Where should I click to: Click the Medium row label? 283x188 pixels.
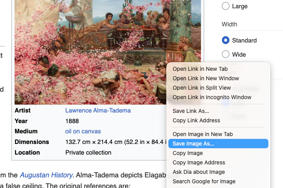[x=26, y=131]
